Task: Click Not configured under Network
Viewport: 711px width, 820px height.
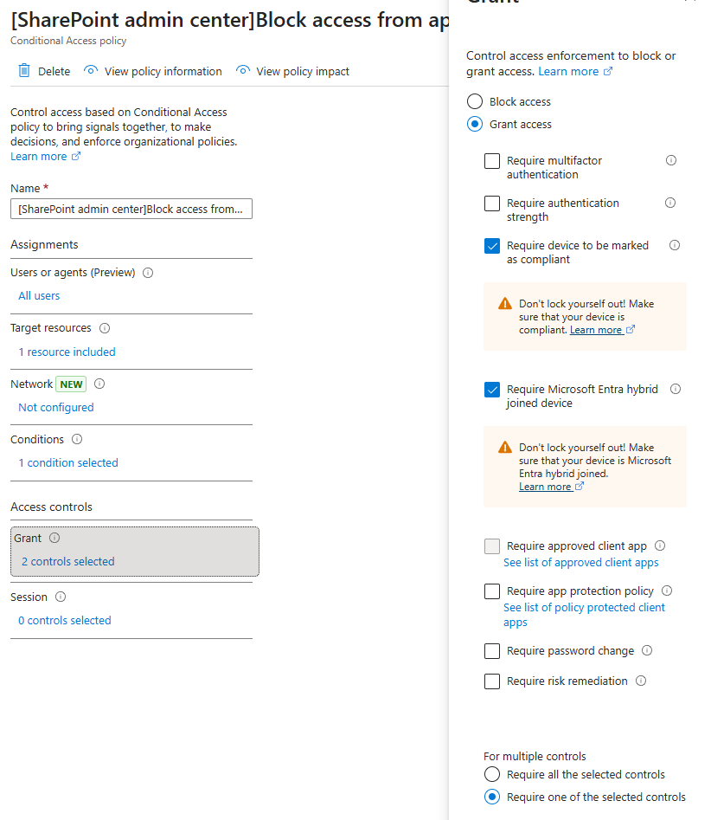Action: click(56, 407)
